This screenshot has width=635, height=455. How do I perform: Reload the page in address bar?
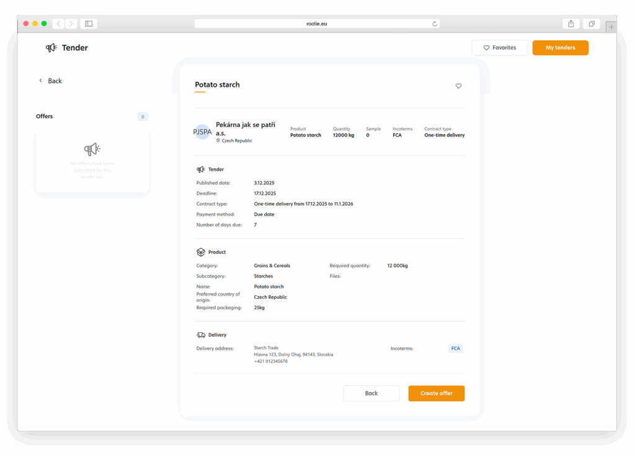435,24
